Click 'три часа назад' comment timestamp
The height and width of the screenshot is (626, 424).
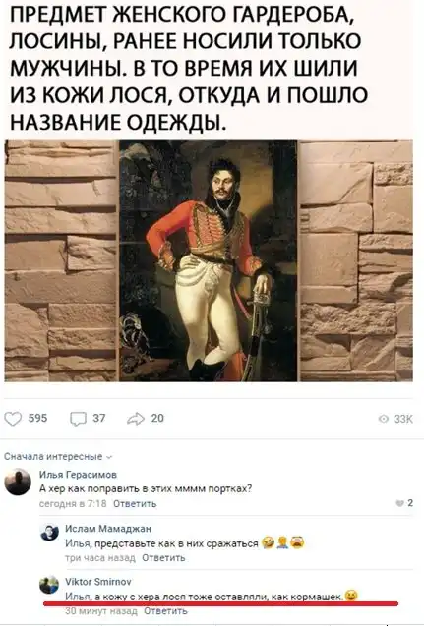[100, 557]
